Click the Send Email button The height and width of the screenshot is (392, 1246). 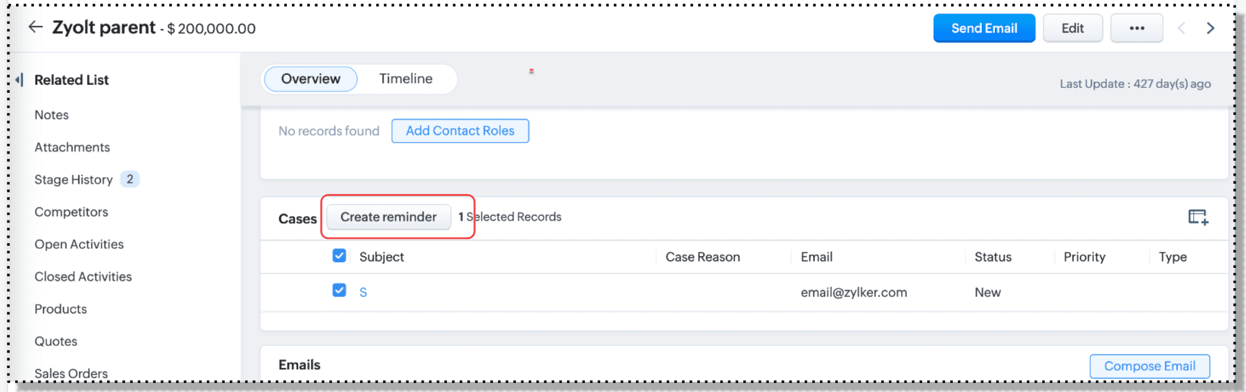pyautogui.click(x=984, y=28)
